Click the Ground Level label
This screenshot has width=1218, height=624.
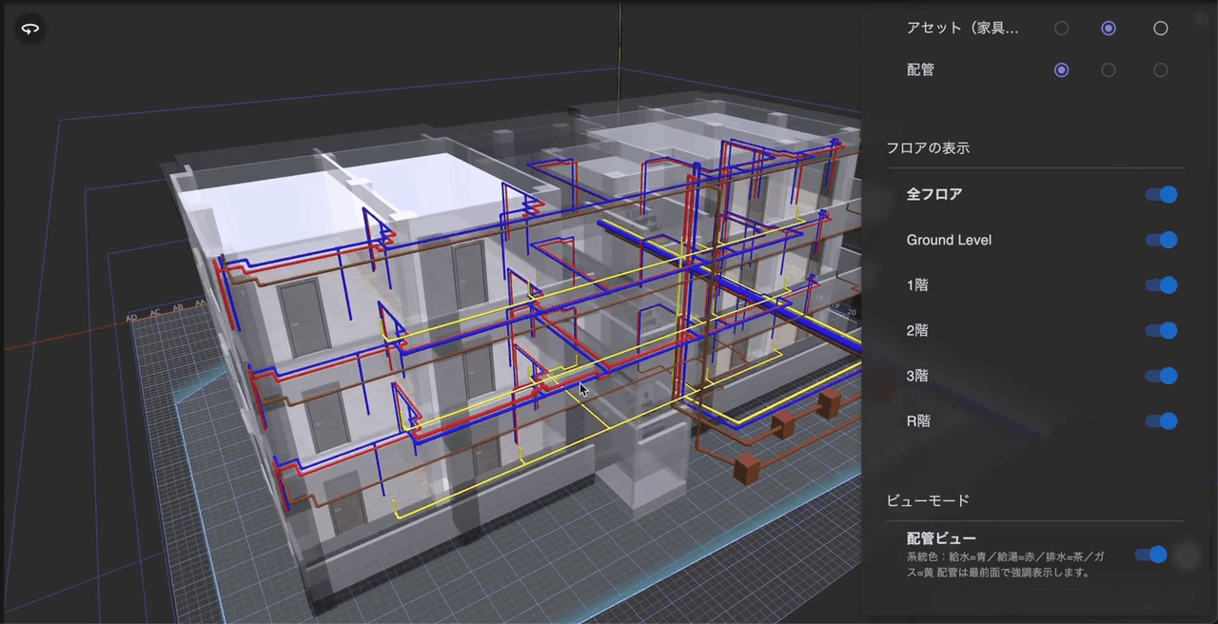click(949, 240)
